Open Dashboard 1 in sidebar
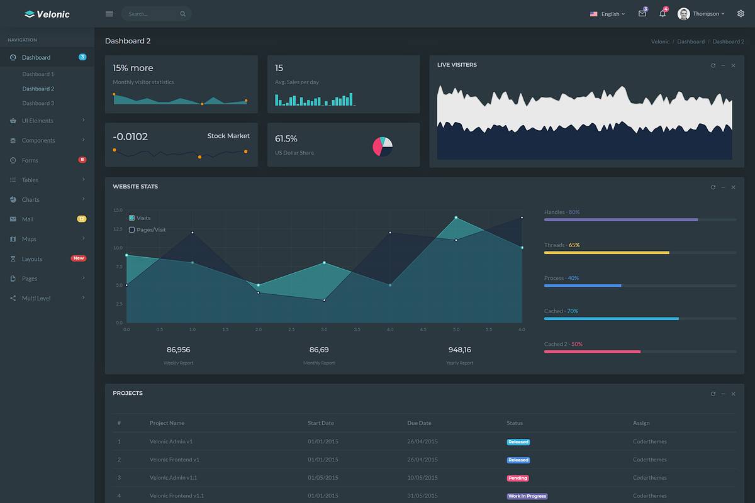This screenshot has width=755, height=503. pos(38,74)
